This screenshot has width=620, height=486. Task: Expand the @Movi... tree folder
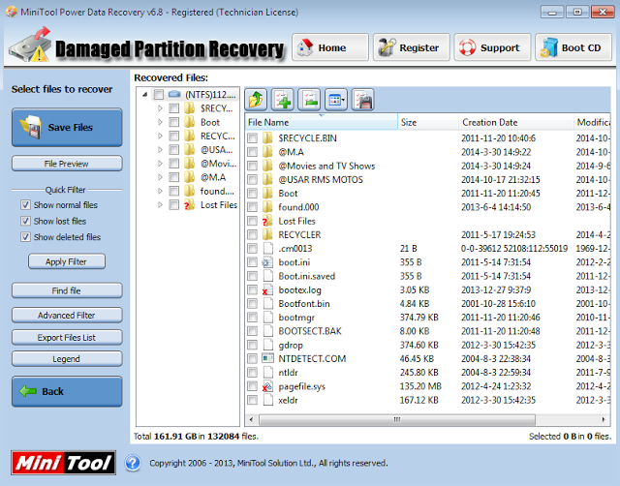(160, 164)
